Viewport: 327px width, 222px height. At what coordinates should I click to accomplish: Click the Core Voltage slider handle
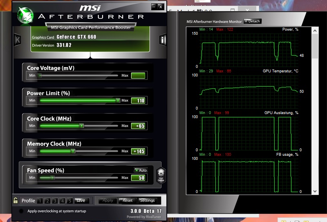[40, 76]
